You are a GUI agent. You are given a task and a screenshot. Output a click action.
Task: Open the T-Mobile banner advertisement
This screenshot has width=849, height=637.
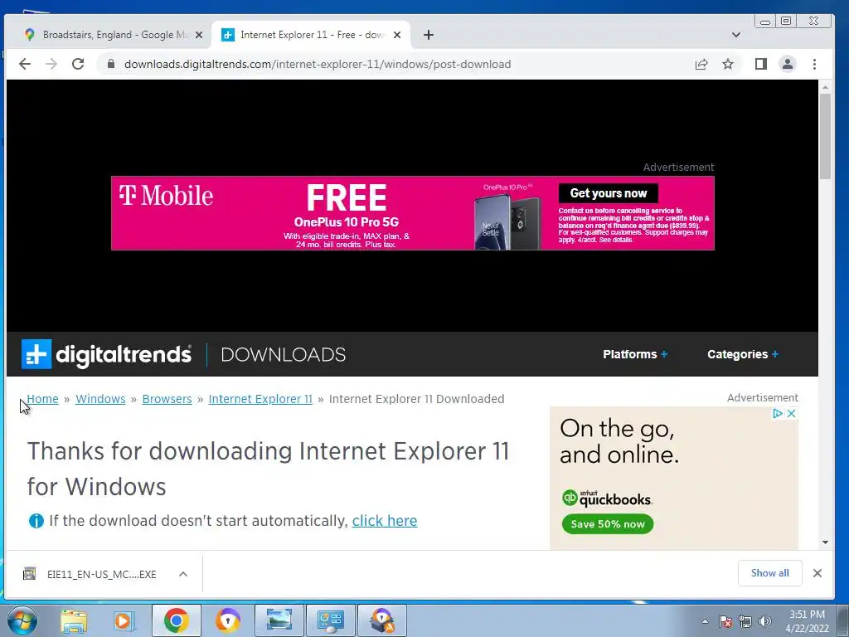413,213
